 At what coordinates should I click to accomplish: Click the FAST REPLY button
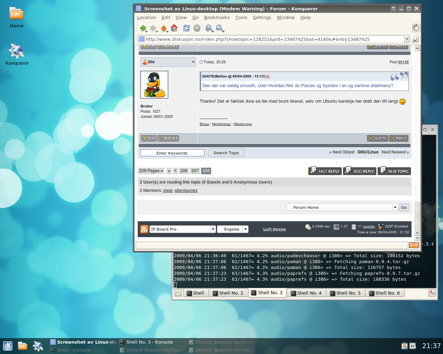(x=325, y=171)
